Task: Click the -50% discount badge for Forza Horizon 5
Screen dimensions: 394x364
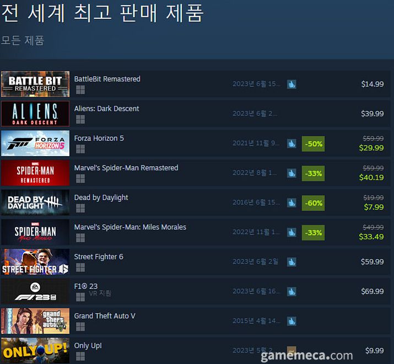Action: (313, 144)
